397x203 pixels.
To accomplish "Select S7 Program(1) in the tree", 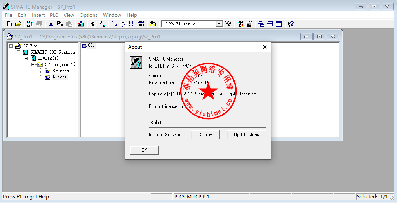I will 60,64.
